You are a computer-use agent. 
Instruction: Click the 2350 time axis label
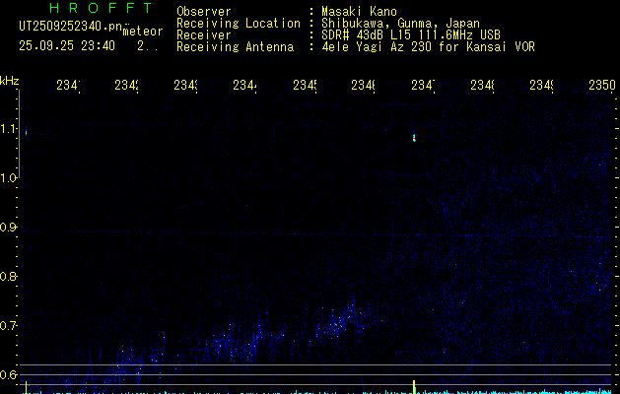pyautogui.click(x=602, y=85)
